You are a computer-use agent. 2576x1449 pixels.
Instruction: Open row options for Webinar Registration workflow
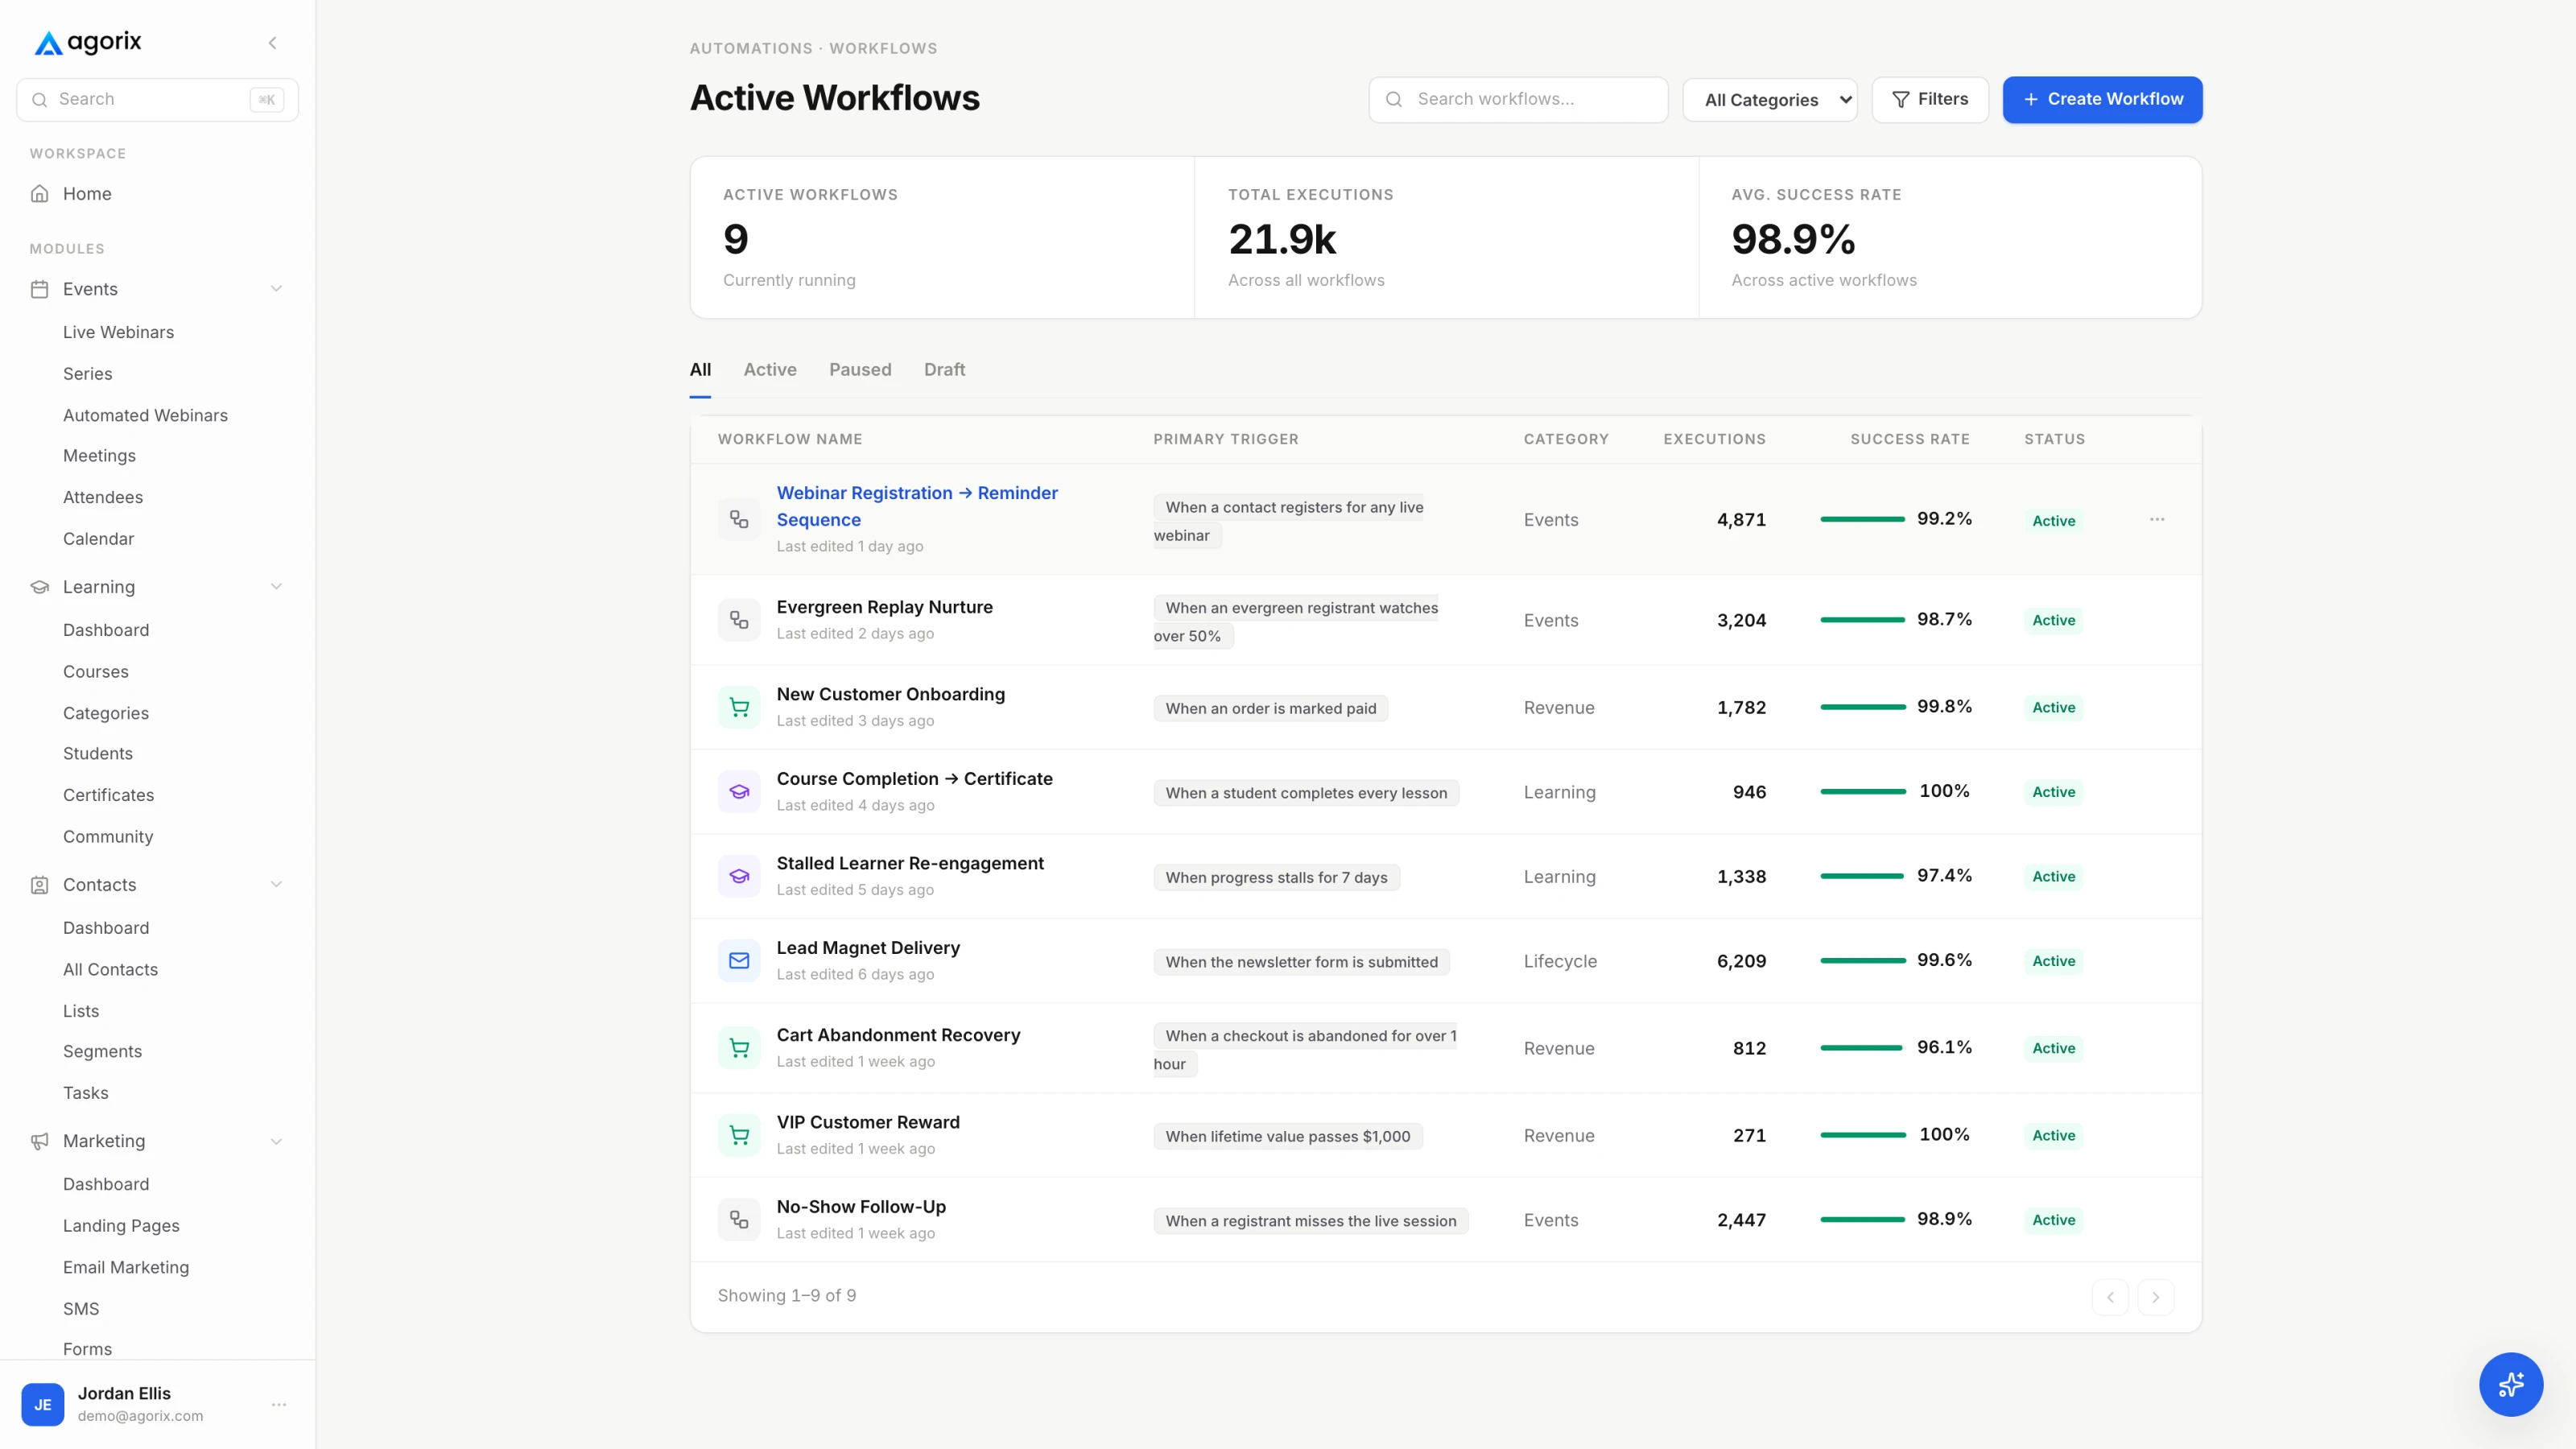coord(2157,519)
